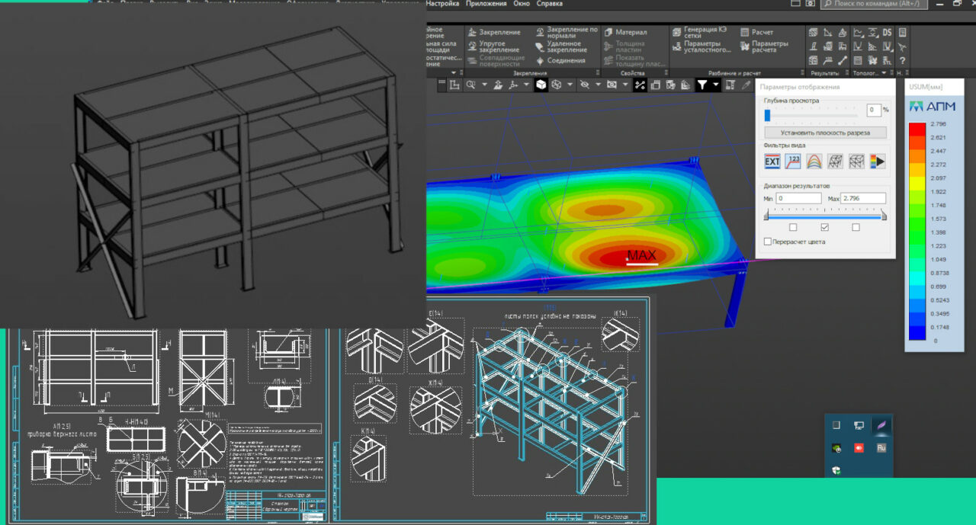Toggle the 123 values view filter
976x525 pixels.
[793, 161]
